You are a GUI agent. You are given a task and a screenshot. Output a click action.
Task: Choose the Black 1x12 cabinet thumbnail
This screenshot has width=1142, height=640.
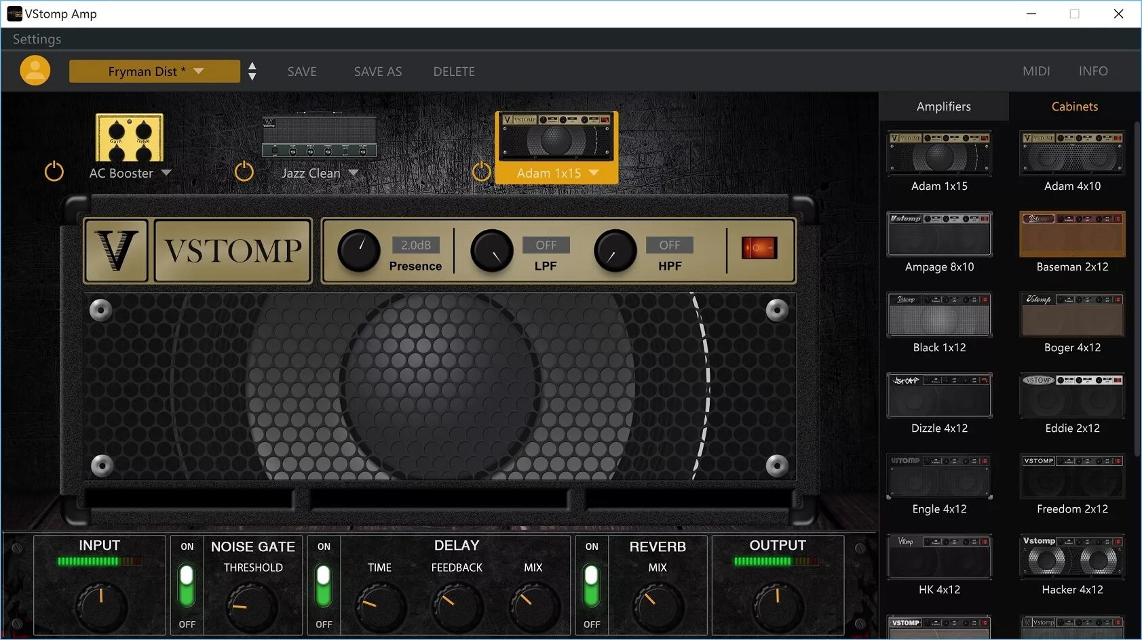939,315
